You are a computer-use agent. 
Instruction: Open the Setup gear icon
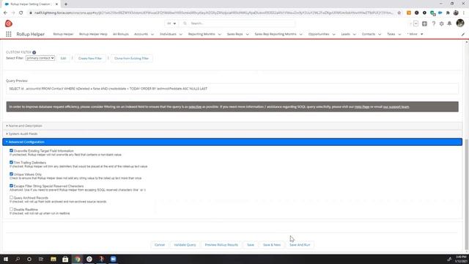click(441, 23)
